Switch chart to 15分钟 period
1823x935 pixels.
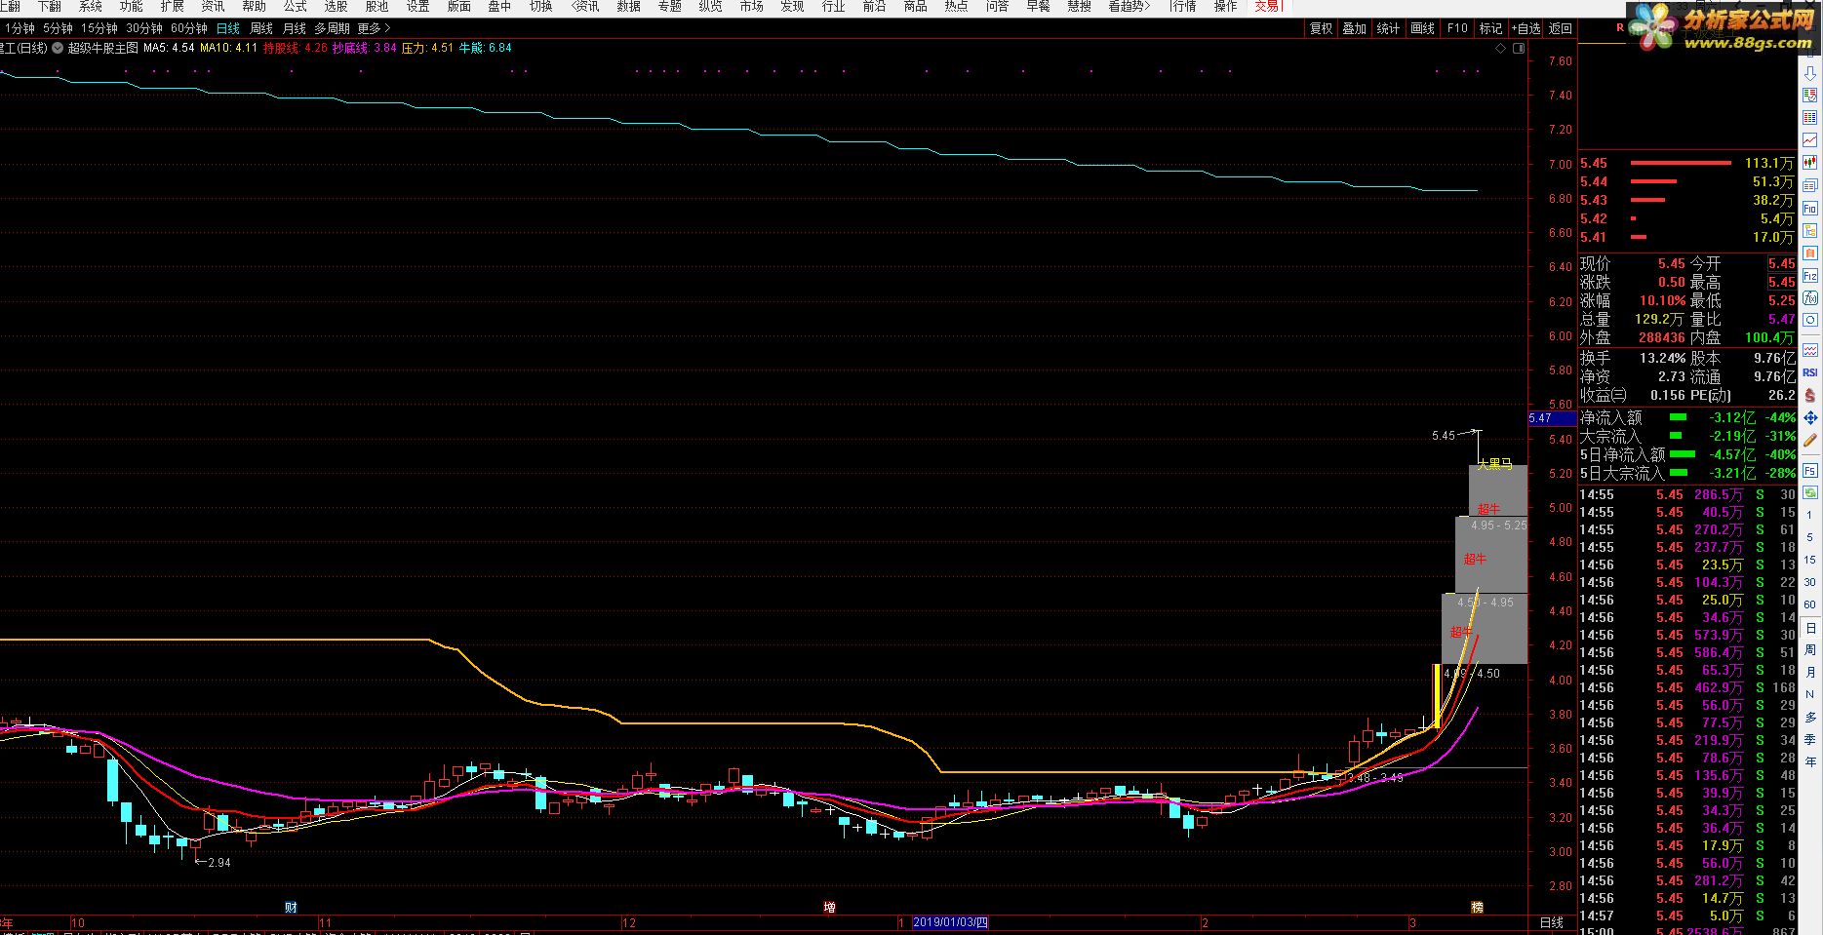(99, 29)
